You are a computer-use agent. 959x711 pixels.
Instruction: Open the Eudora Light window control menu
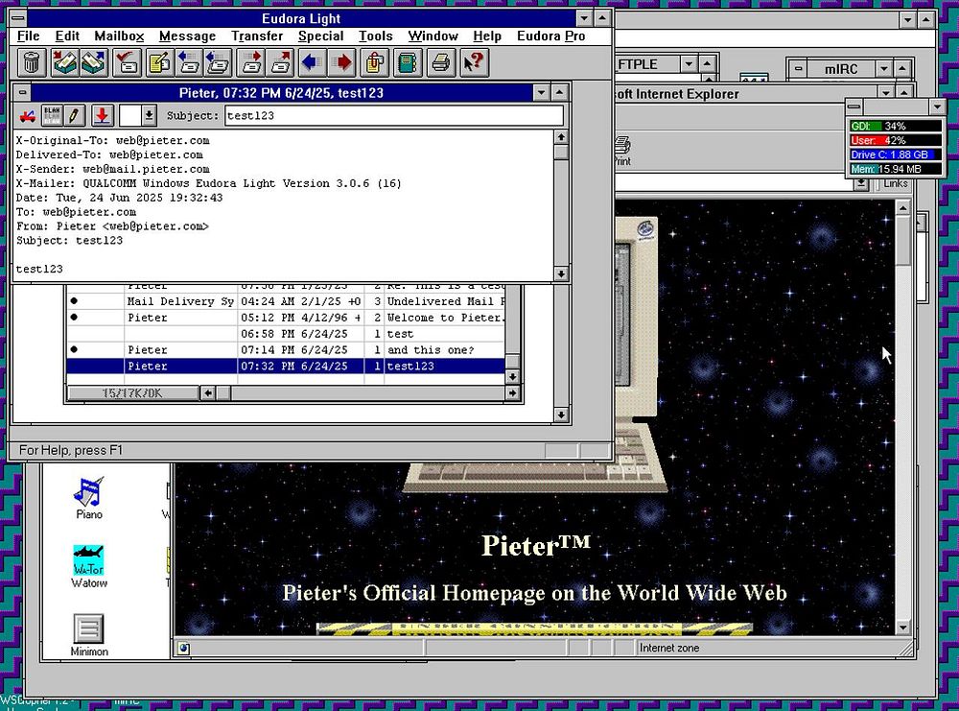pos(18,18)
